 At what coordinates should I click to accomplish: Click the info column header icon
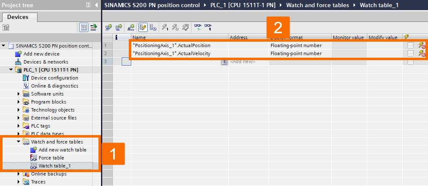click(116, 37)
